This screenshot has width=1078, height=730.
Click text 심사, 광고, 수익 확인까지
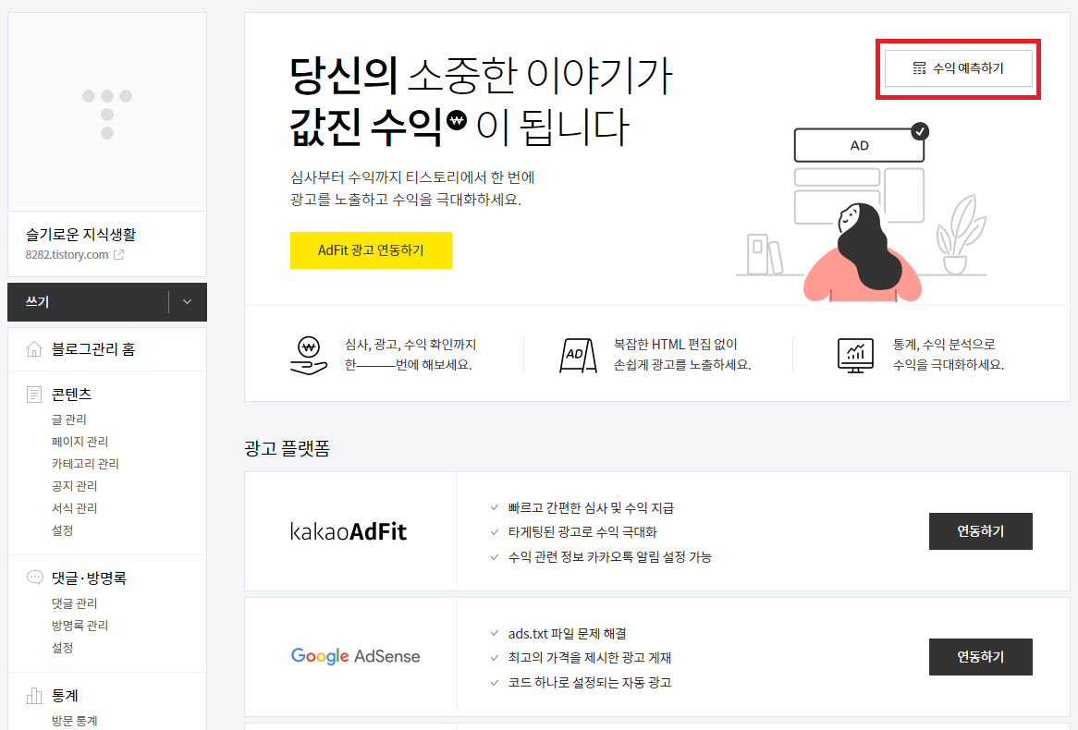[x=410, y=345]
